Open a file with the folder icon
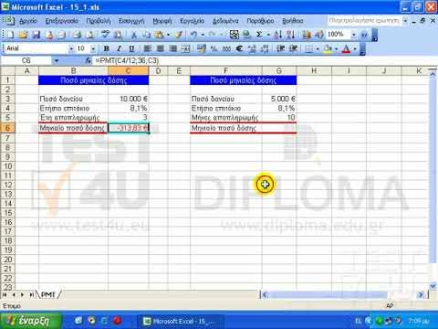The height and width of the screenshot is (329, 438). (23, 35)
